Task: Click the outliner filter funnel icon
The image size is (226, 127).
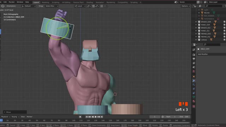Action: click(x=225, y=6)
